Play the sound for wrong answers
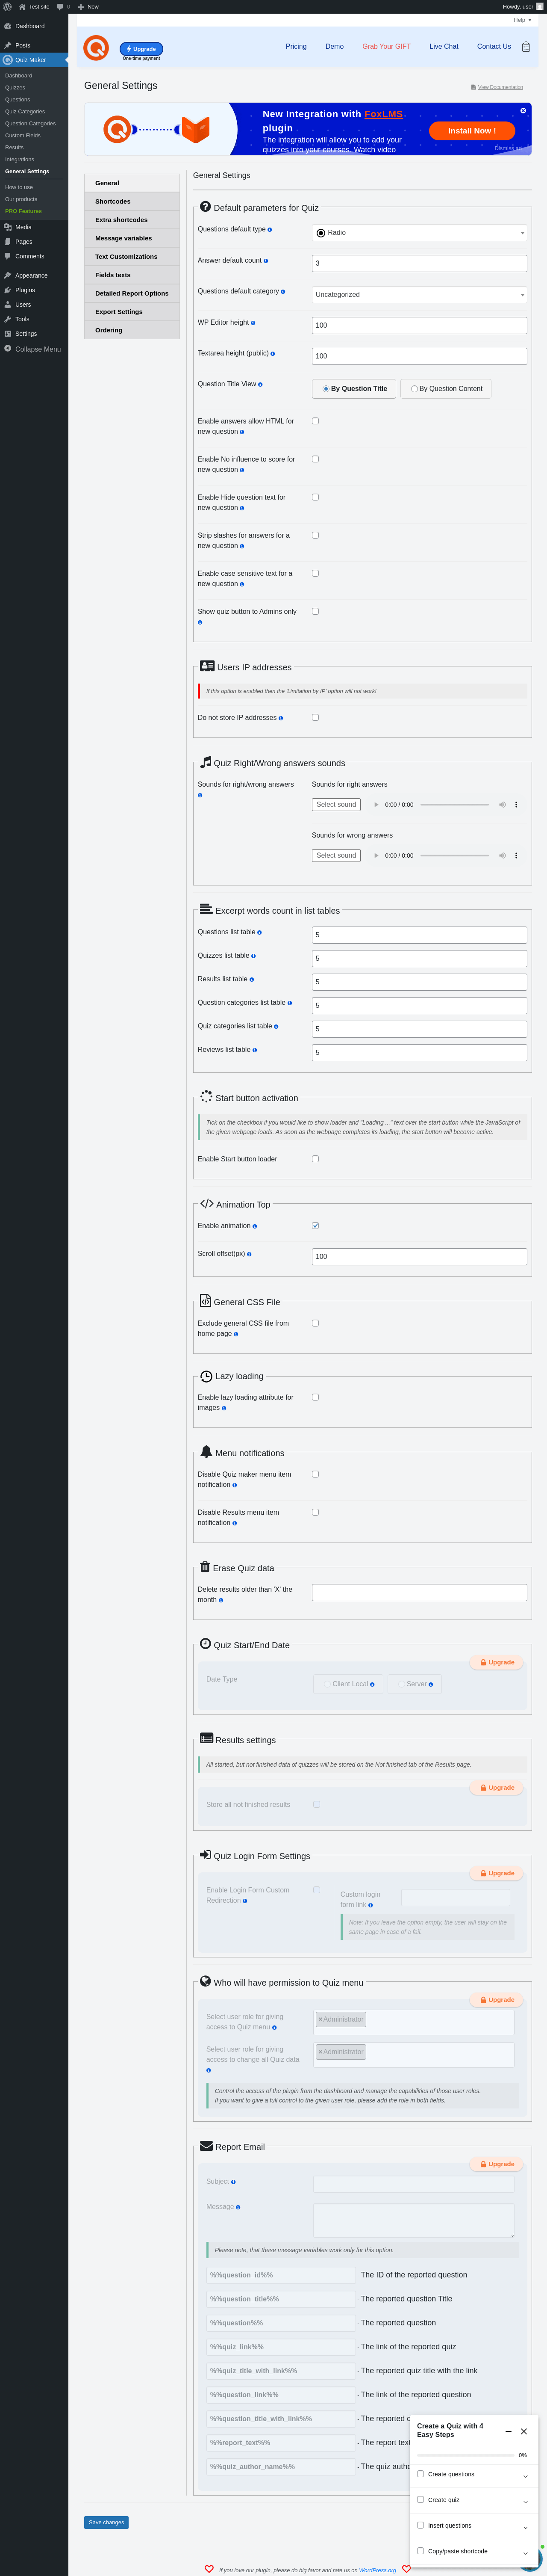547x2576 pixels. [x=376, y=856]
